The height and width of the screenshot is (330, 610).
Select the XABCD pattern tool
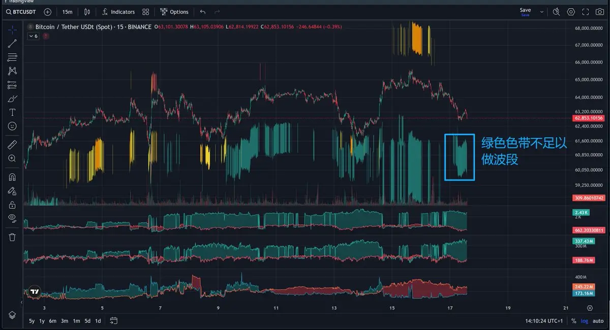click(x=12, y=71)
